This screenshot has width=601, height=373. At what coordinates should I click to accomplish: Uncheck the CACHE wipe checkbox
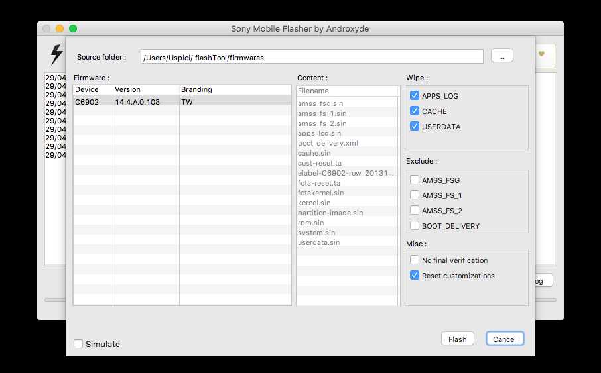415,111
